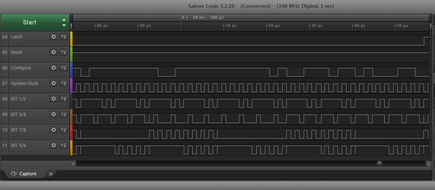Click the BIT 7/8 channel label

click(x=18, y=130)
